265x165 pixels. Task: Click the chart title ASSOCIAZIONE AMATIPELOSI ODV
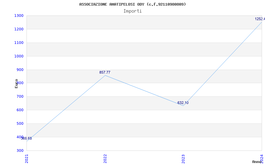pos(132,4)
